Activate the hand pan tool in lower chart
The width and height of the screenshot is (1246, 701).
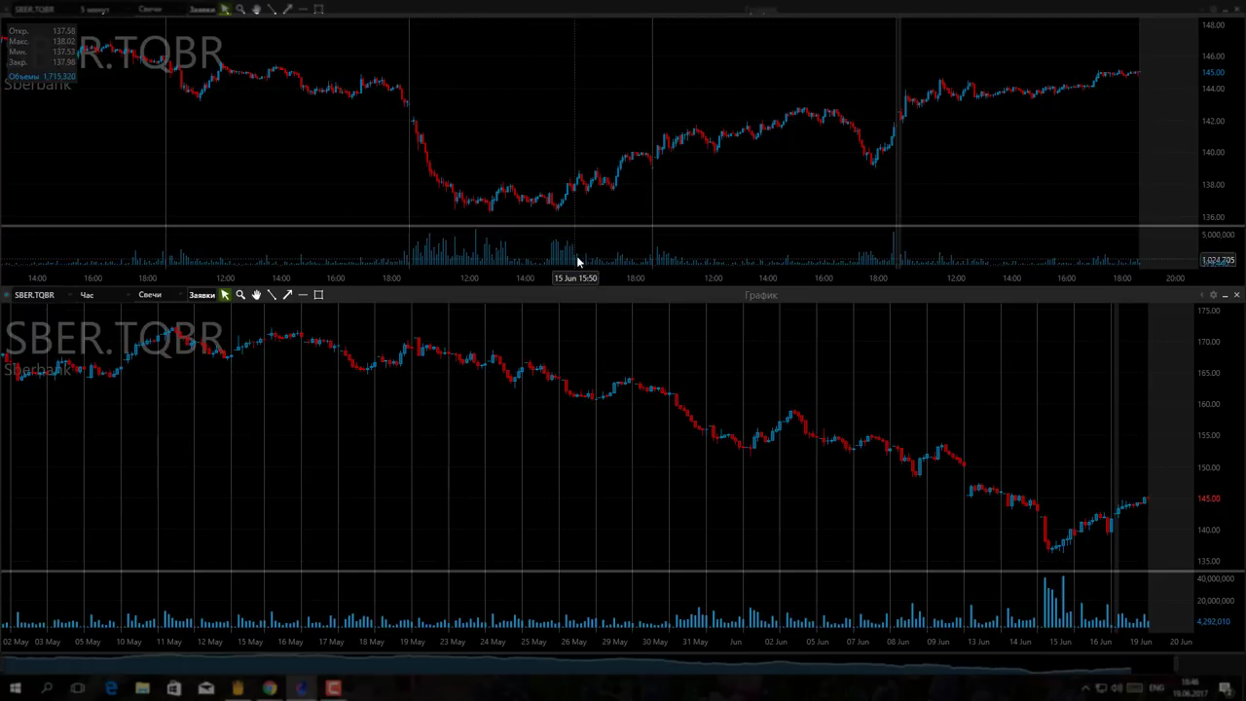coord(256,295)
